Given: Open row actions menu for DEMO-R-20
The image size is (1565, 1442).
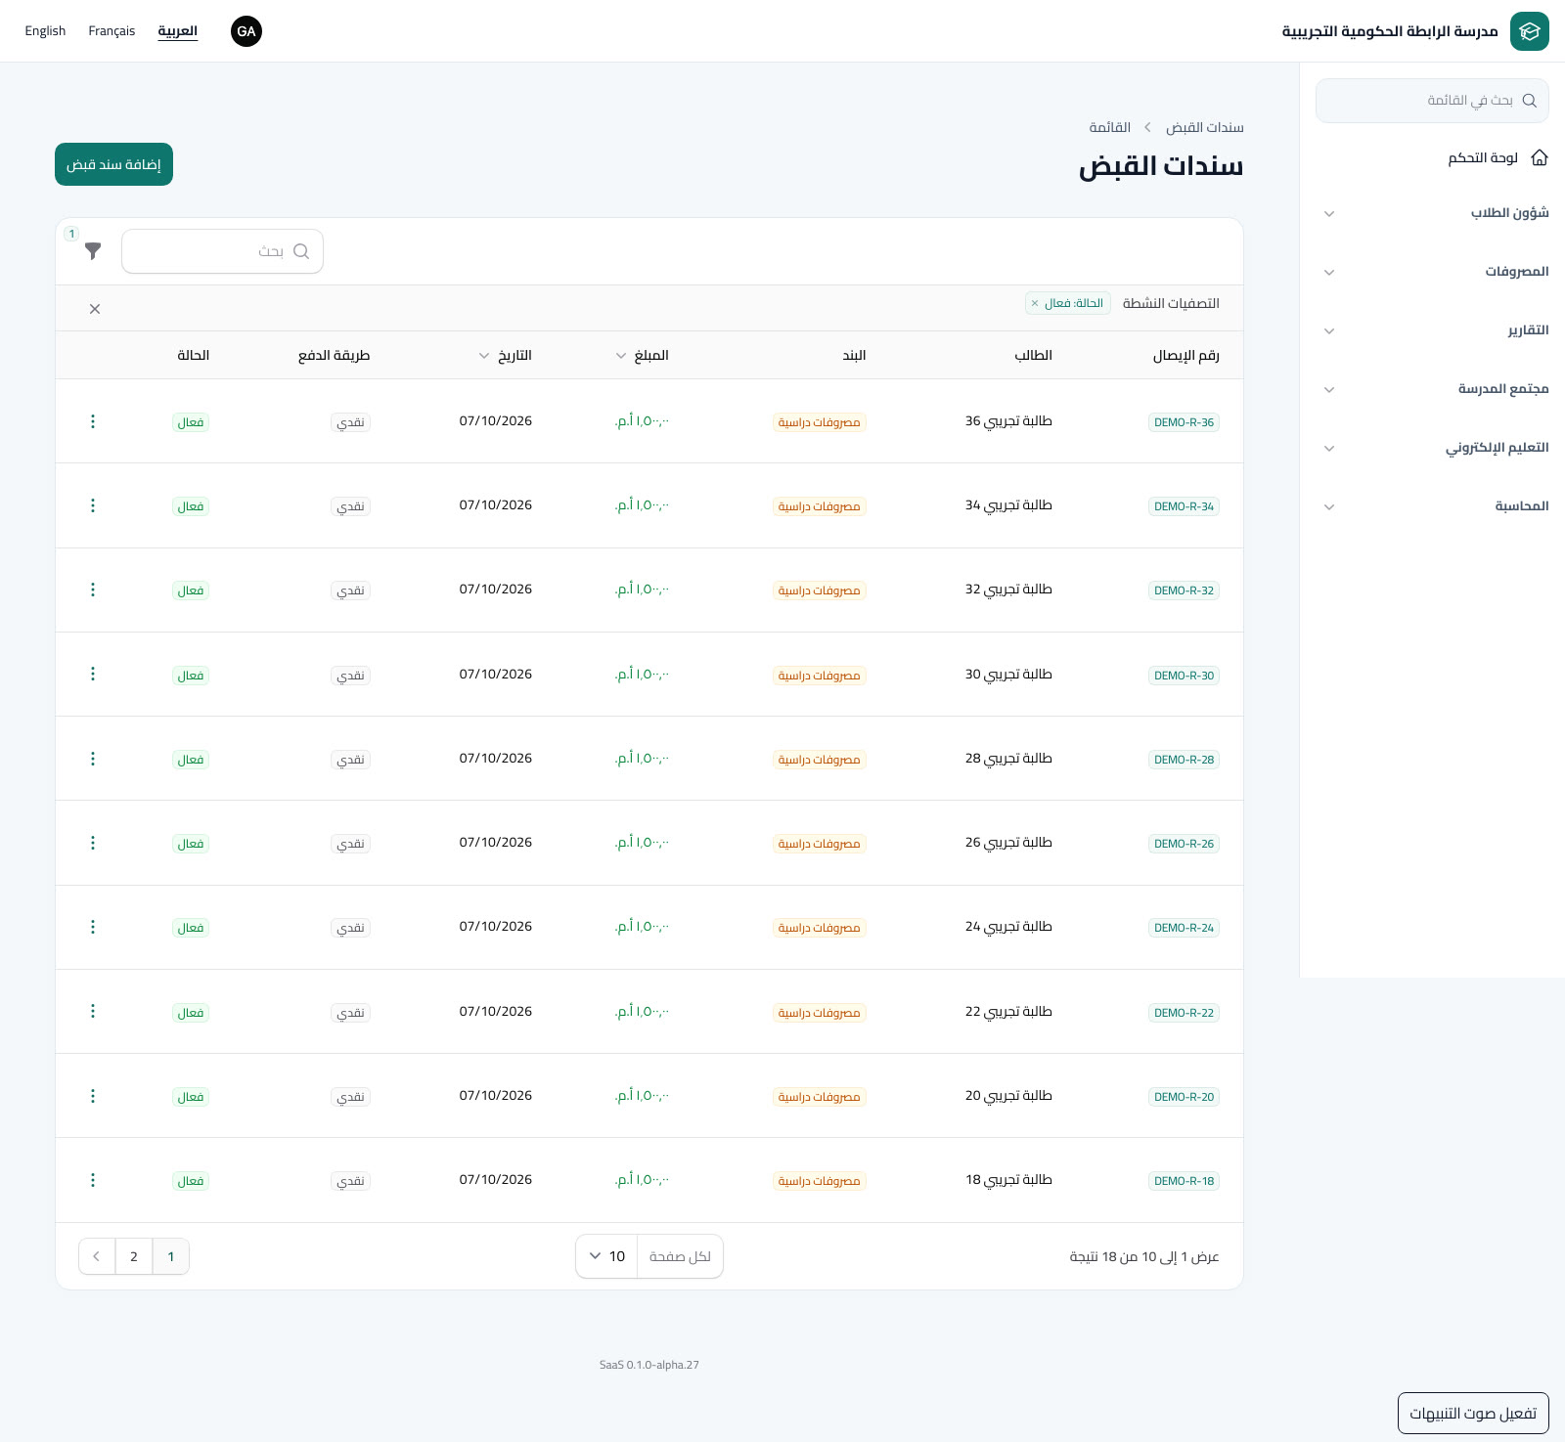Looking at the screenshot, I should click(93, 1096).
